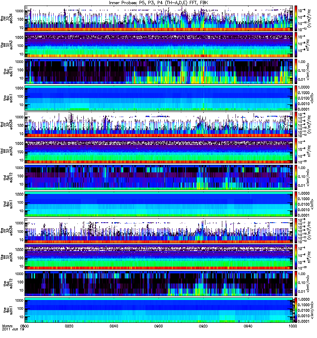317x338 pixels.
Task: Click the color bar beside the fbk scm1 panel
Action: (x=296, y=310)
